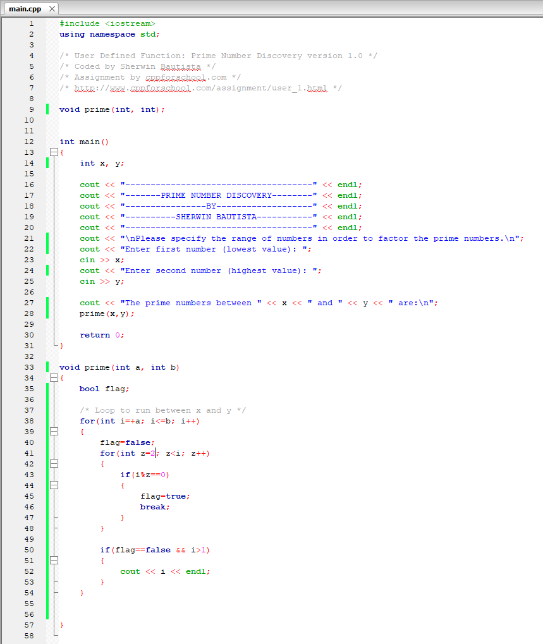Click 'int main()' declaration
Image resolution: width=543 pixels, height=644 pixels.
[x=84, y=142]
